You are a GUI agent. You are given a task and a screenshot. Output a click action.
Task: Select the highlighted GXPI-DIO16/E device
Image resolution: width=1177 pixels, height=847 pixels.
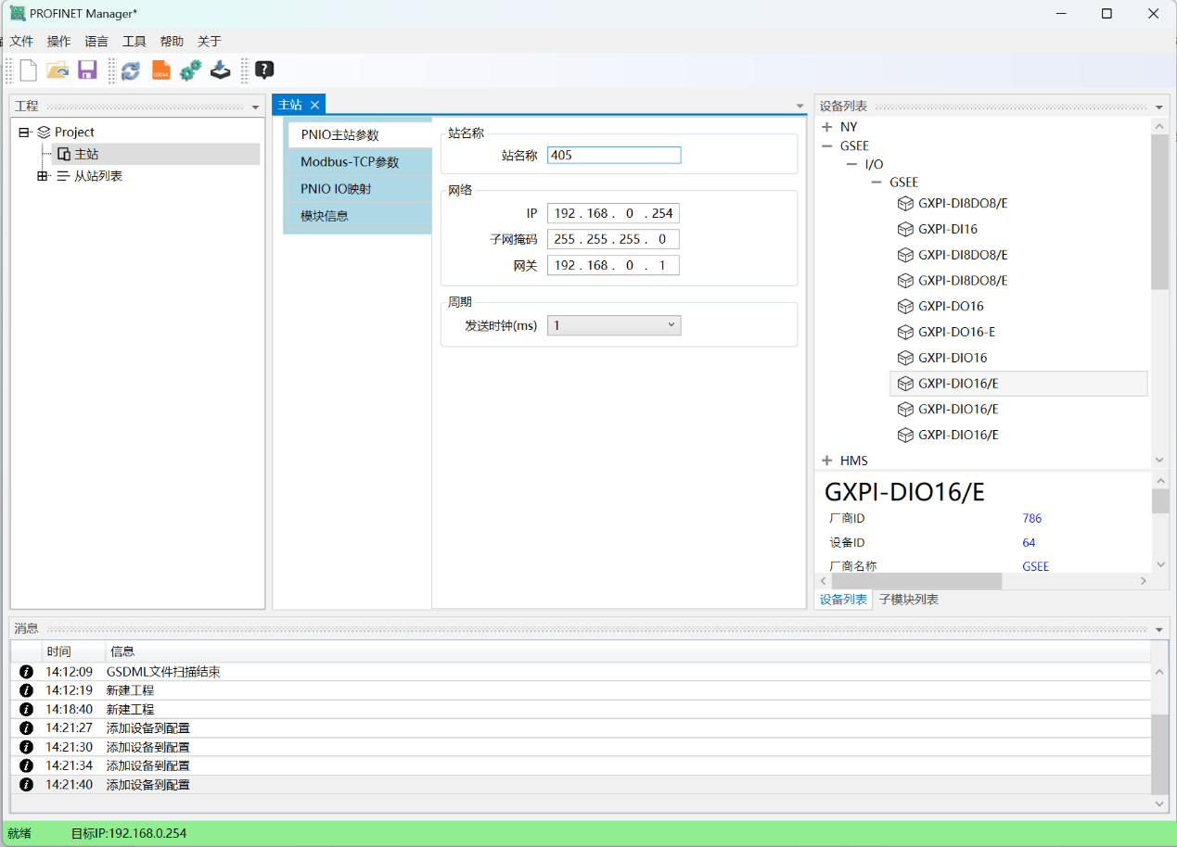click(1018, 384)
